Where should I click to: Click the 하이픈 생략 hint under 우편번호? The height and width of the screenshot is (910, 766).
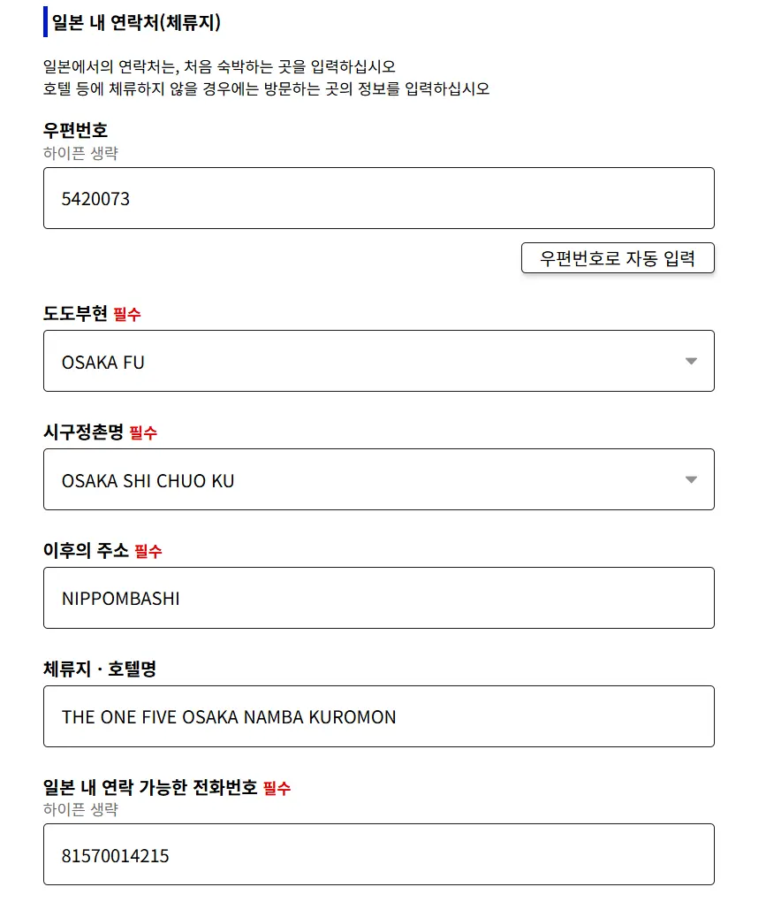click(80, 153)
